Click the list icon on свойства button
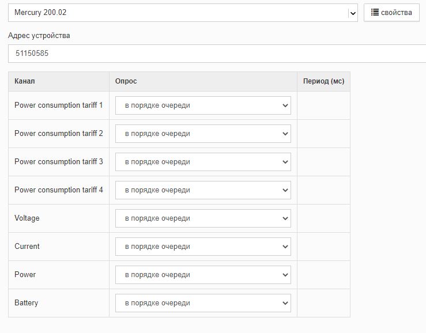This screenshot has height=333, width=426. pyautogui.click(x=375, y=12)
